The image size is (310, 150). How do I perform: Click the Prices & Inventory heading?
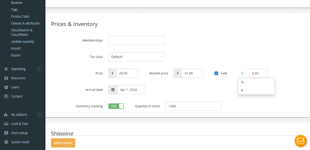74,24
